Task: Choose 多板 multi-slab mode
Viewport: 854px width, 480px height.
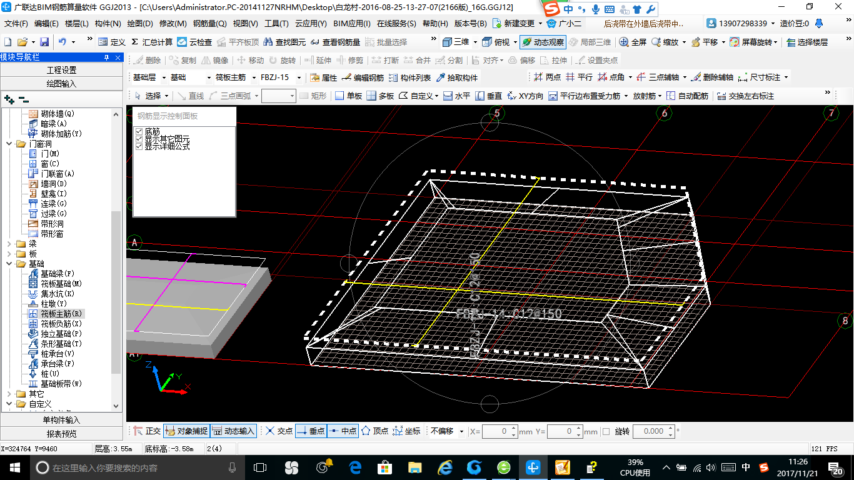Action: click(380, 96)
